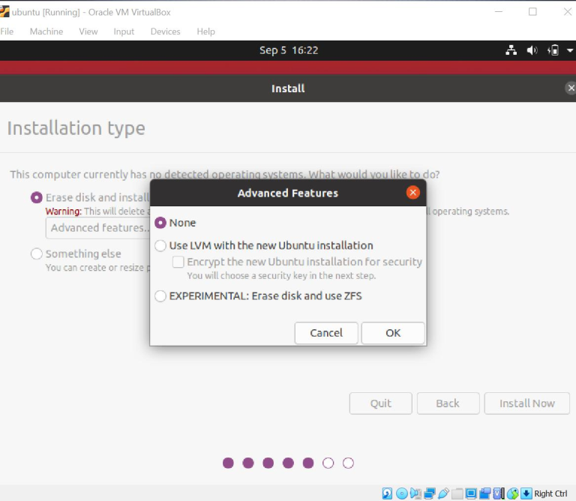
Task: Click the VirtualBox audio indicator in the bottom bar
Action: tap(415, 493)
